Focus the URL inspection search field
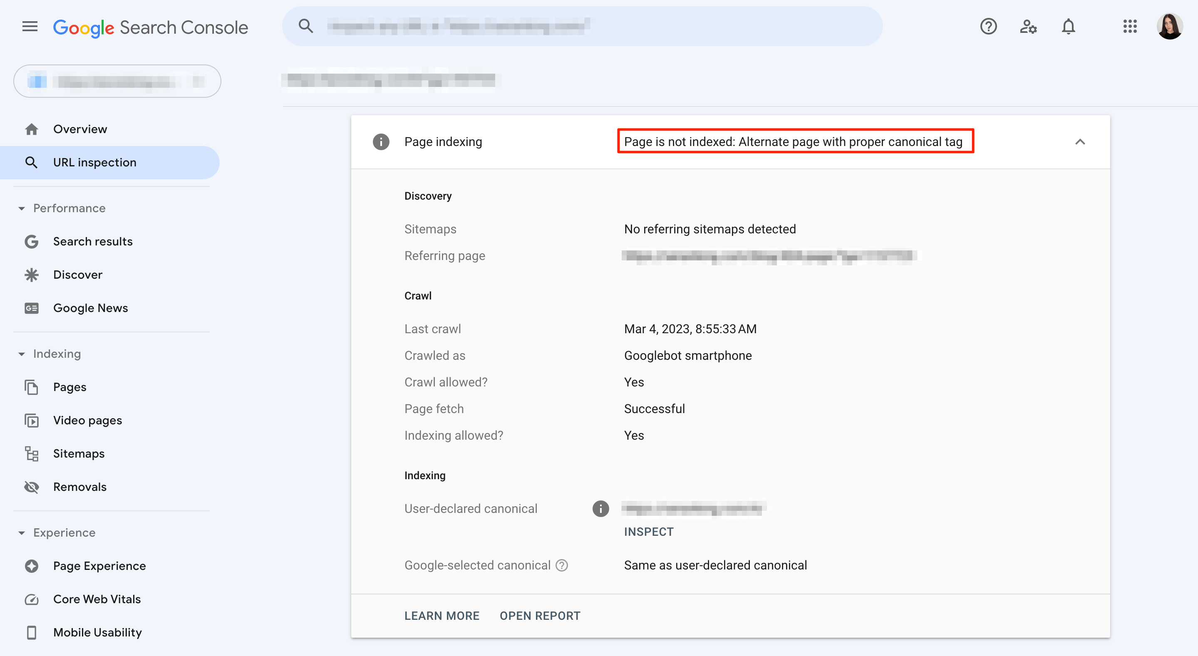This screenshot has height=656, width=1198. tap(582, 27)
